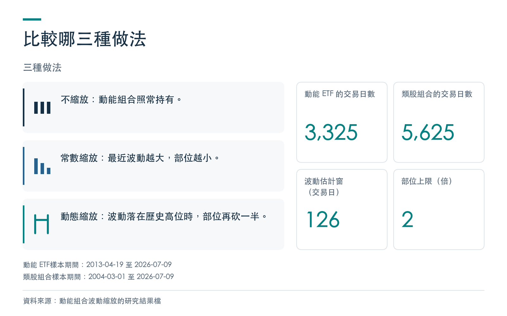Click the label 類股組合的交易日數
The width and height of the screenshot is (507, 316).
[437, 94]
